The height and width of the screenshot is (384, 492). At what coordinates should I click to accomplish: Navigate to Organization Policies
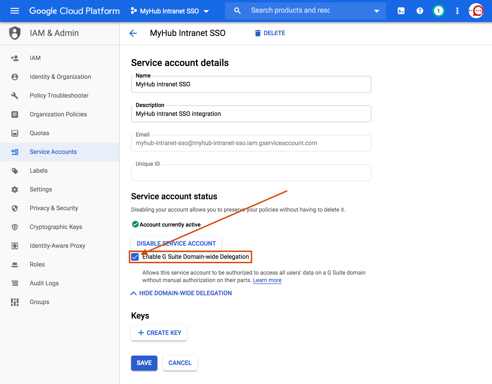(58, 114)
